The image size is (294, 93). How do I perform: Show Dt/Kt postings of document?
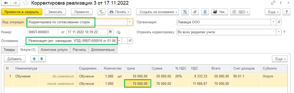pyautogui.click(x=102, y=12)
